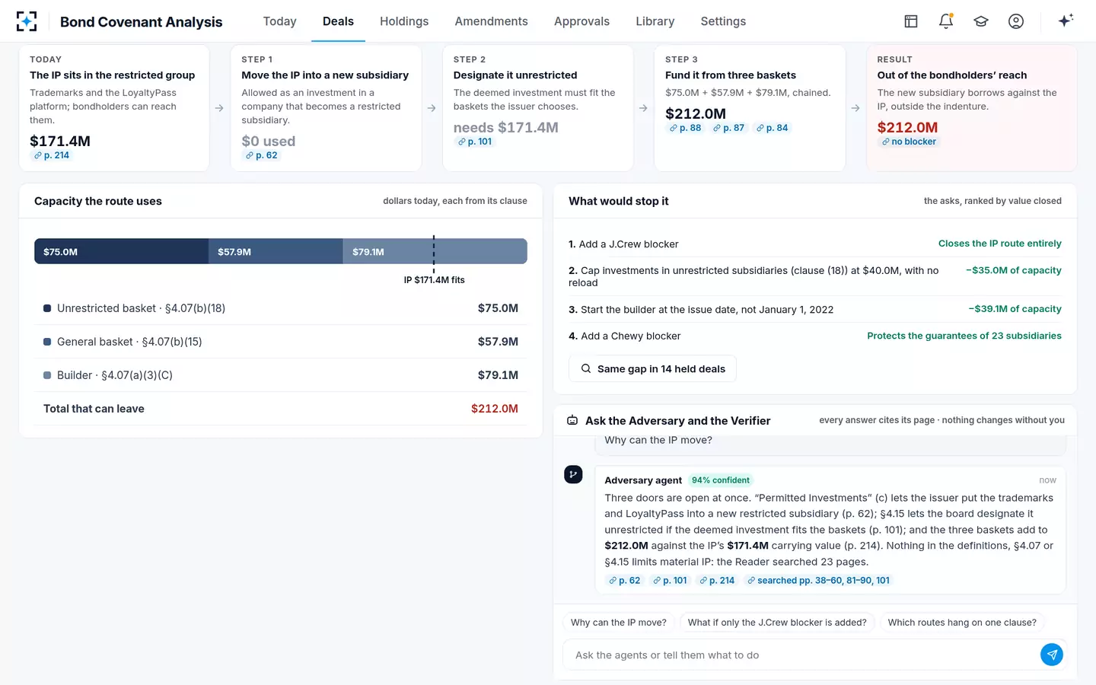Open the AI sparkle assistant icon
Image resolution: width=1096 pixels, height=685 pixels.
pos(1066,21)
